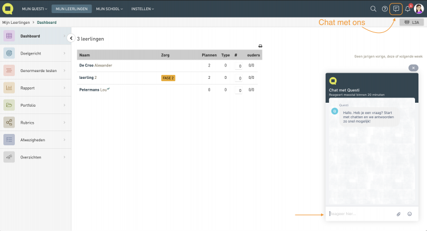Click the FASE 2 badge
The width and height of the screenshot is (427, 231).
point(168,78)
